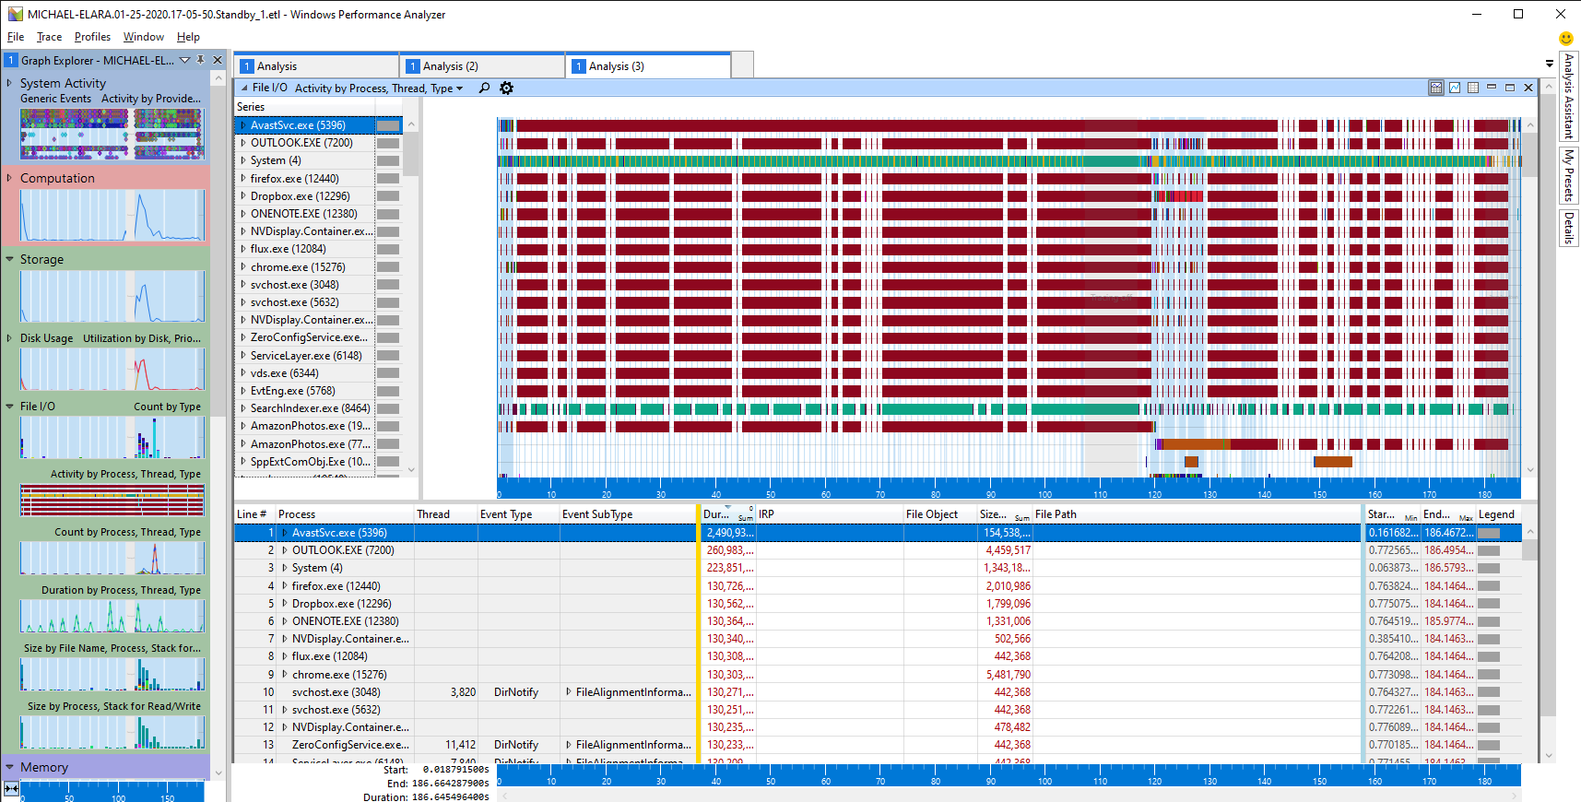Screen dimensions: 1581x802
Task: Sort by the Thread column header
Action: pos(445,514)
